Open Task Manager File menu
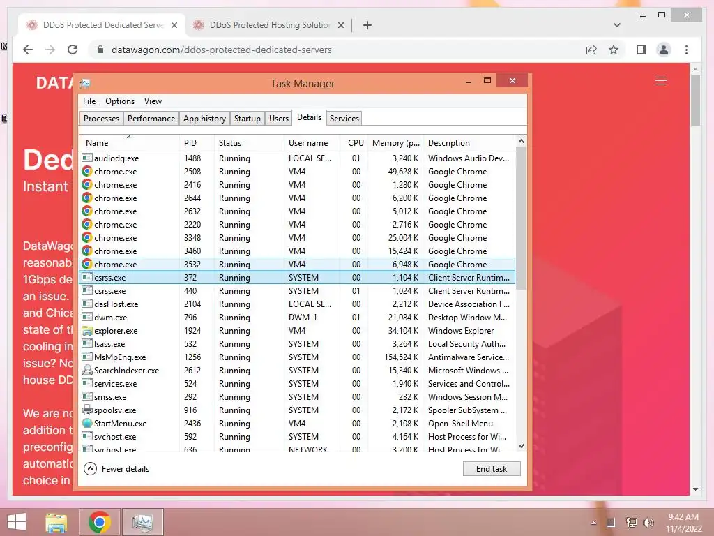This screenshot has height=536, width=714. pyautogui.click(x=89, y=101)
